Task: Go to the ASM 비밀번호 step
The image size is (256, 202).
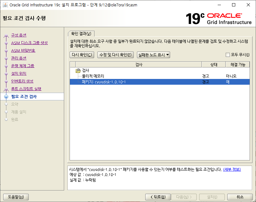Action: click(x=23, y=50)
